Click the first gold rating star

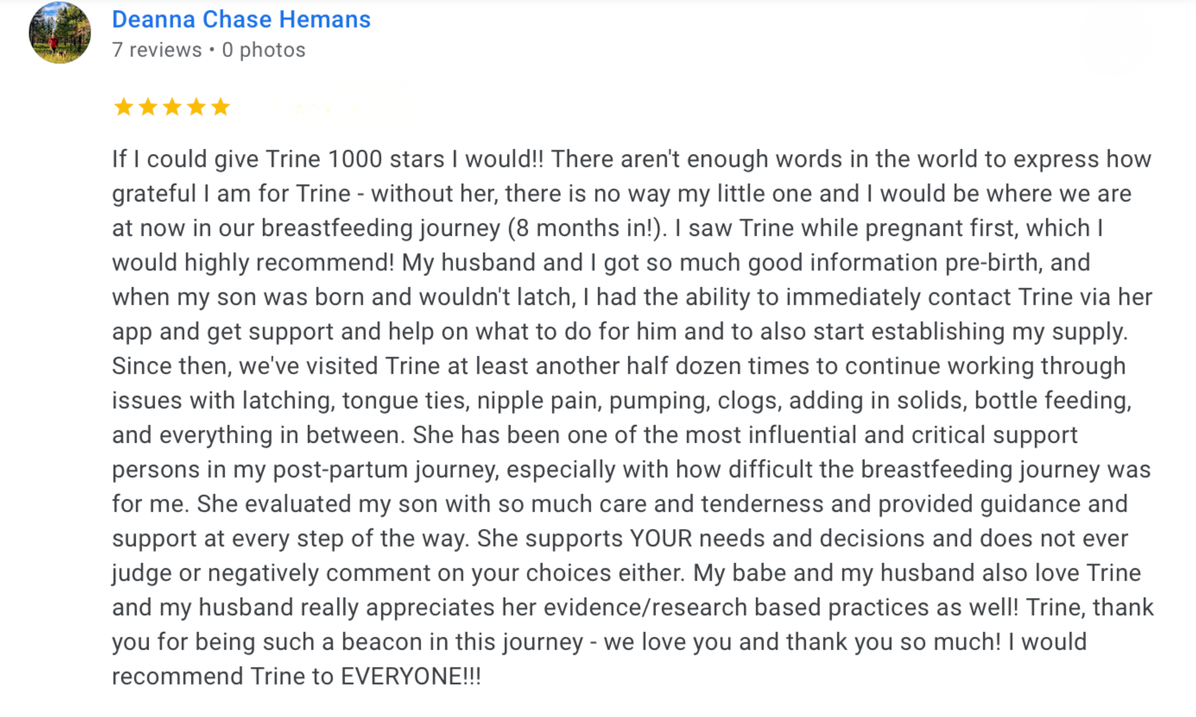tap(124, 107)
